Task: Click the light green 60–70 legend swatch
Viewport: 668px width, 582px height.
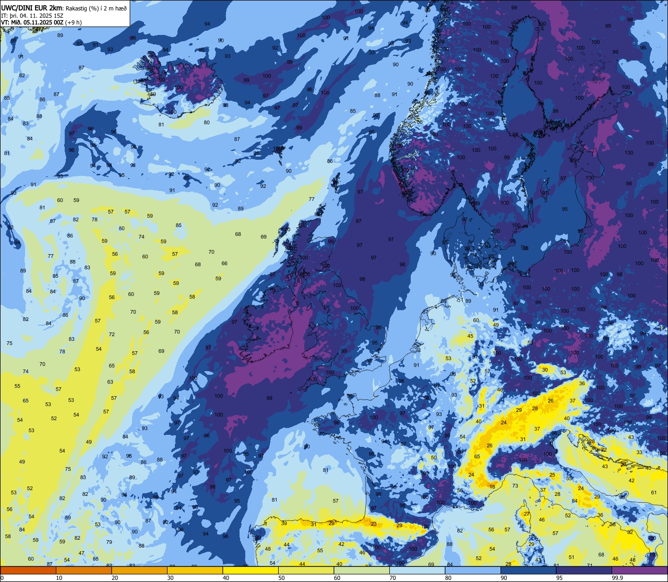Action: (x=362, y=571)
